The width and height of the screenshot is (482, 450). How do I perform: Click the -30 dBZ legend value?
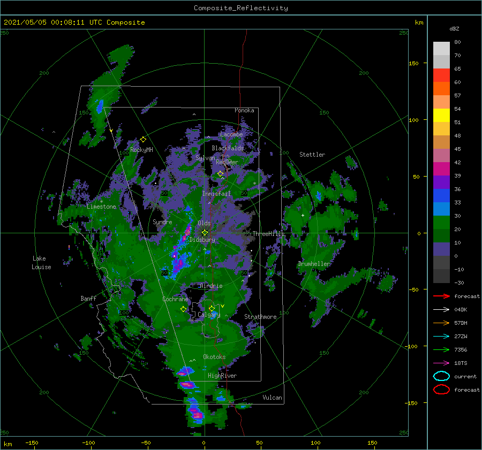(x=460, y=283)
